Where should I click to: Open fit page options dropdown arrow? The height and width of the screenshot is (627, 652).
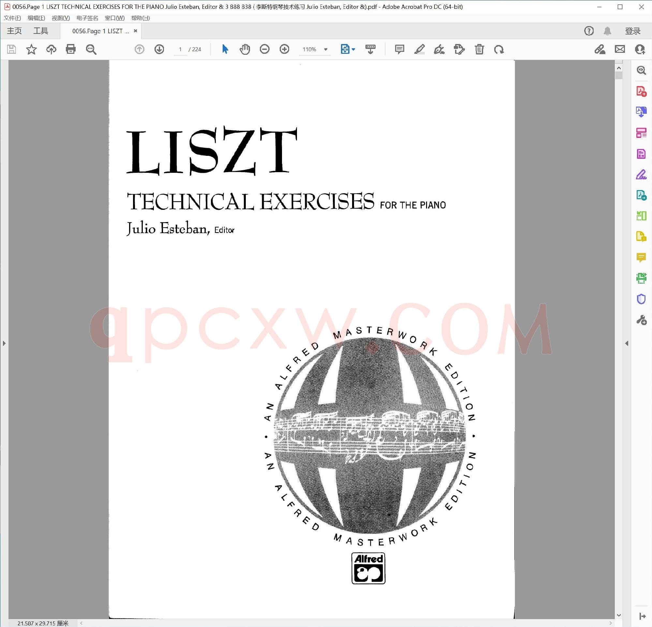353,49
